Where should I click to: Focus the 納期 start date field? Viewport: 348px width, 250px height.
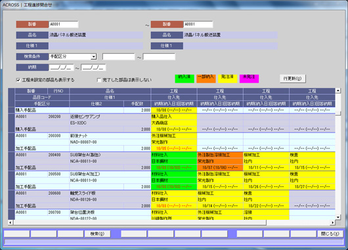coord(61,68)
